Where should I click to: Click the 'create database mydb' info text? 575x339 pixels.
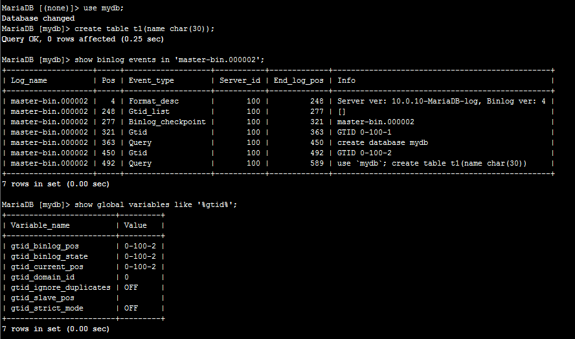[x=383, y=142]
